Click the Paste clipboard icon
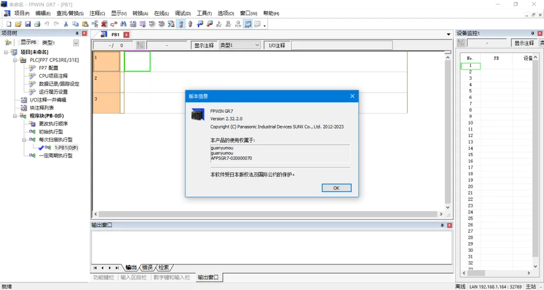This screenshot has height=290, width=544. click(85, 24)
